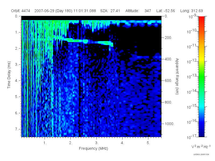Click the faint echo near 5 MHz at 2.5 ms
This screenshot has width=215, height=161.
coord(143,57)
